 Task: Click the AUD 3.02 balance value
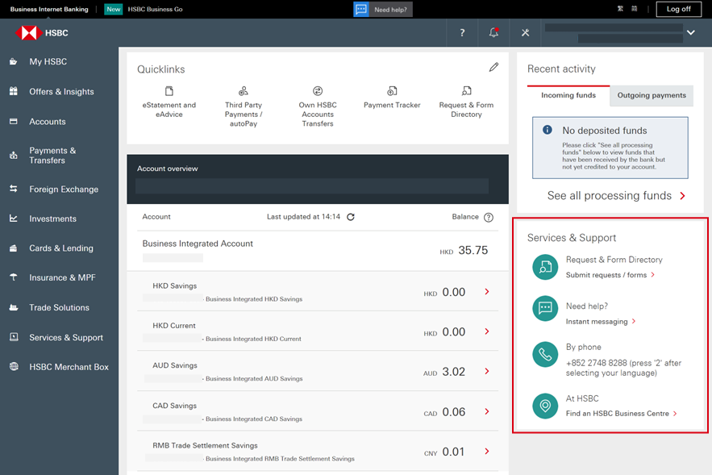444,372
